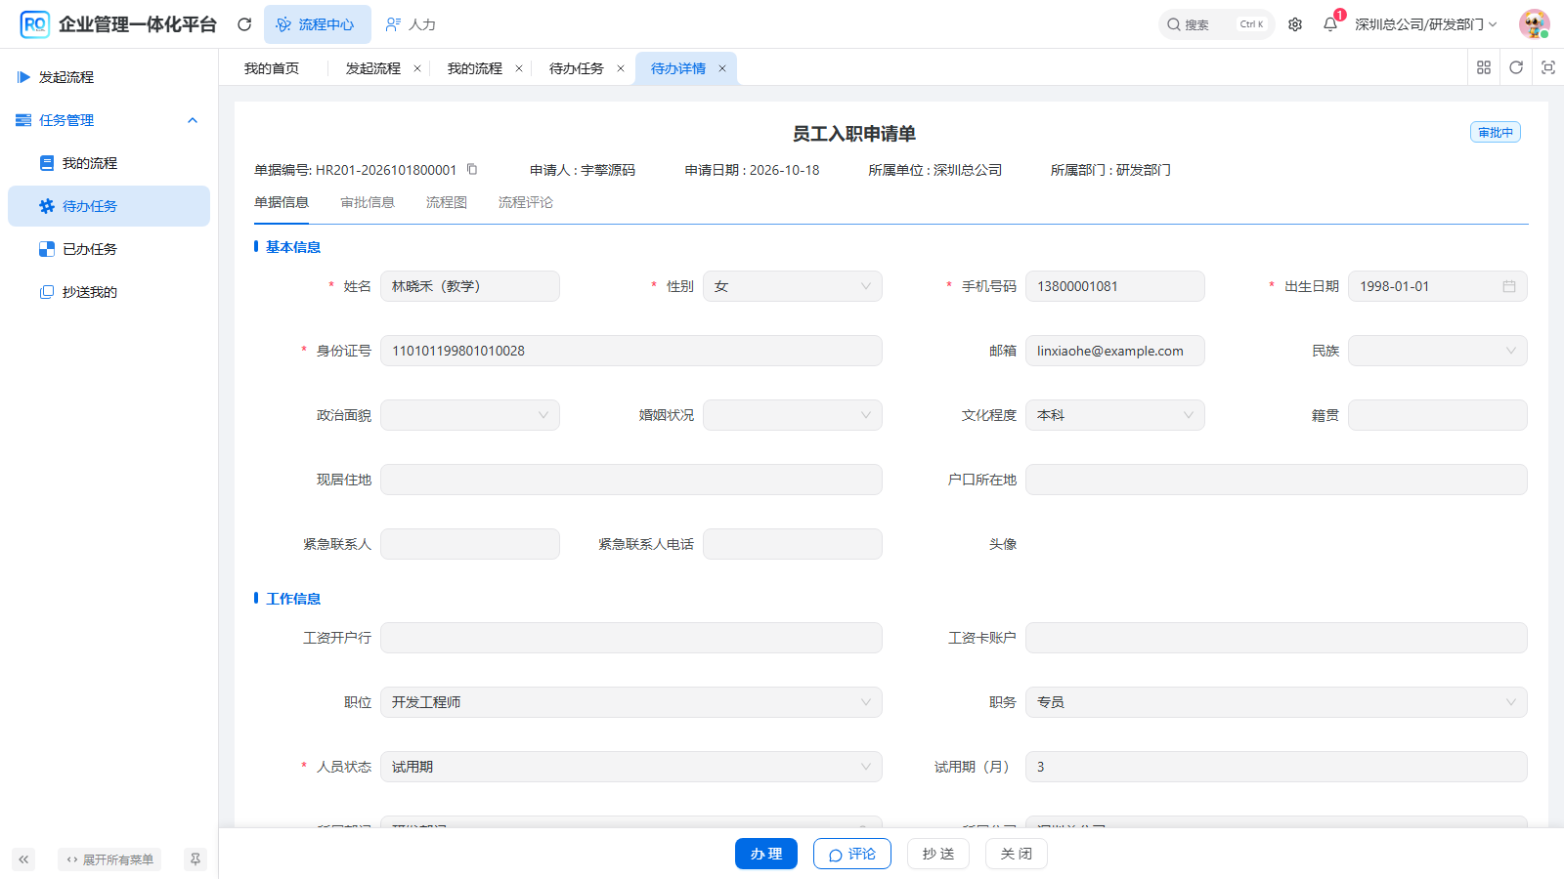Switch to 我的流程 page tab

coord(475,68)
